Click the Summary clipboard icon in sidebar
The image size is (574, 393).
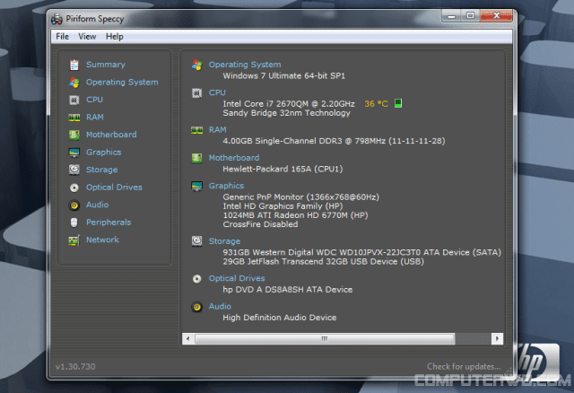(x=74, y=65)
